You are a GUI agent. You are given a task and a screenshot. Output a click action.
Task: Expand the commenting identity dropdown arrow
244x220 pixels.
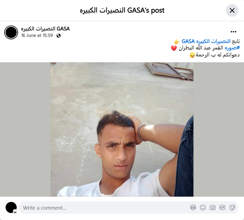tap(15, 212)
